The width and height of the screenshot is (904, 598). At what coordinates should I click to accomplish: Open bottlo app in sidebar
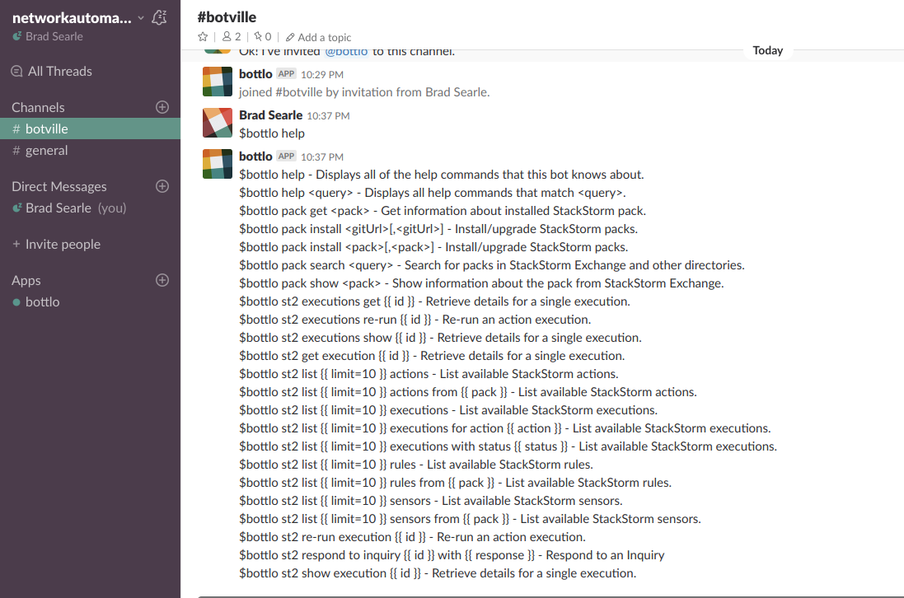42,302
